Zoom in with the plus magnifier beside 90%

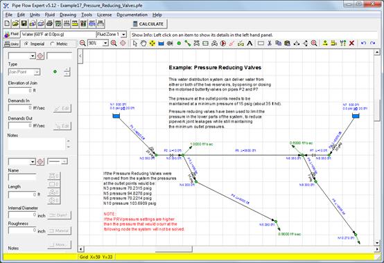click(114, 44)
